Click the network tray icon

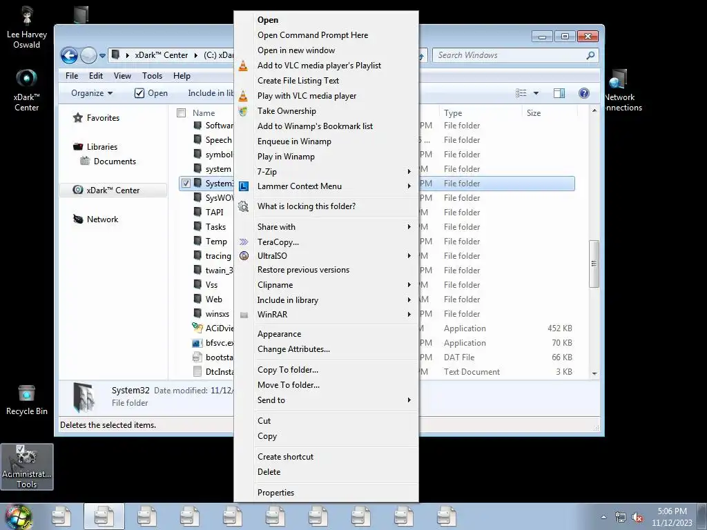621,518
